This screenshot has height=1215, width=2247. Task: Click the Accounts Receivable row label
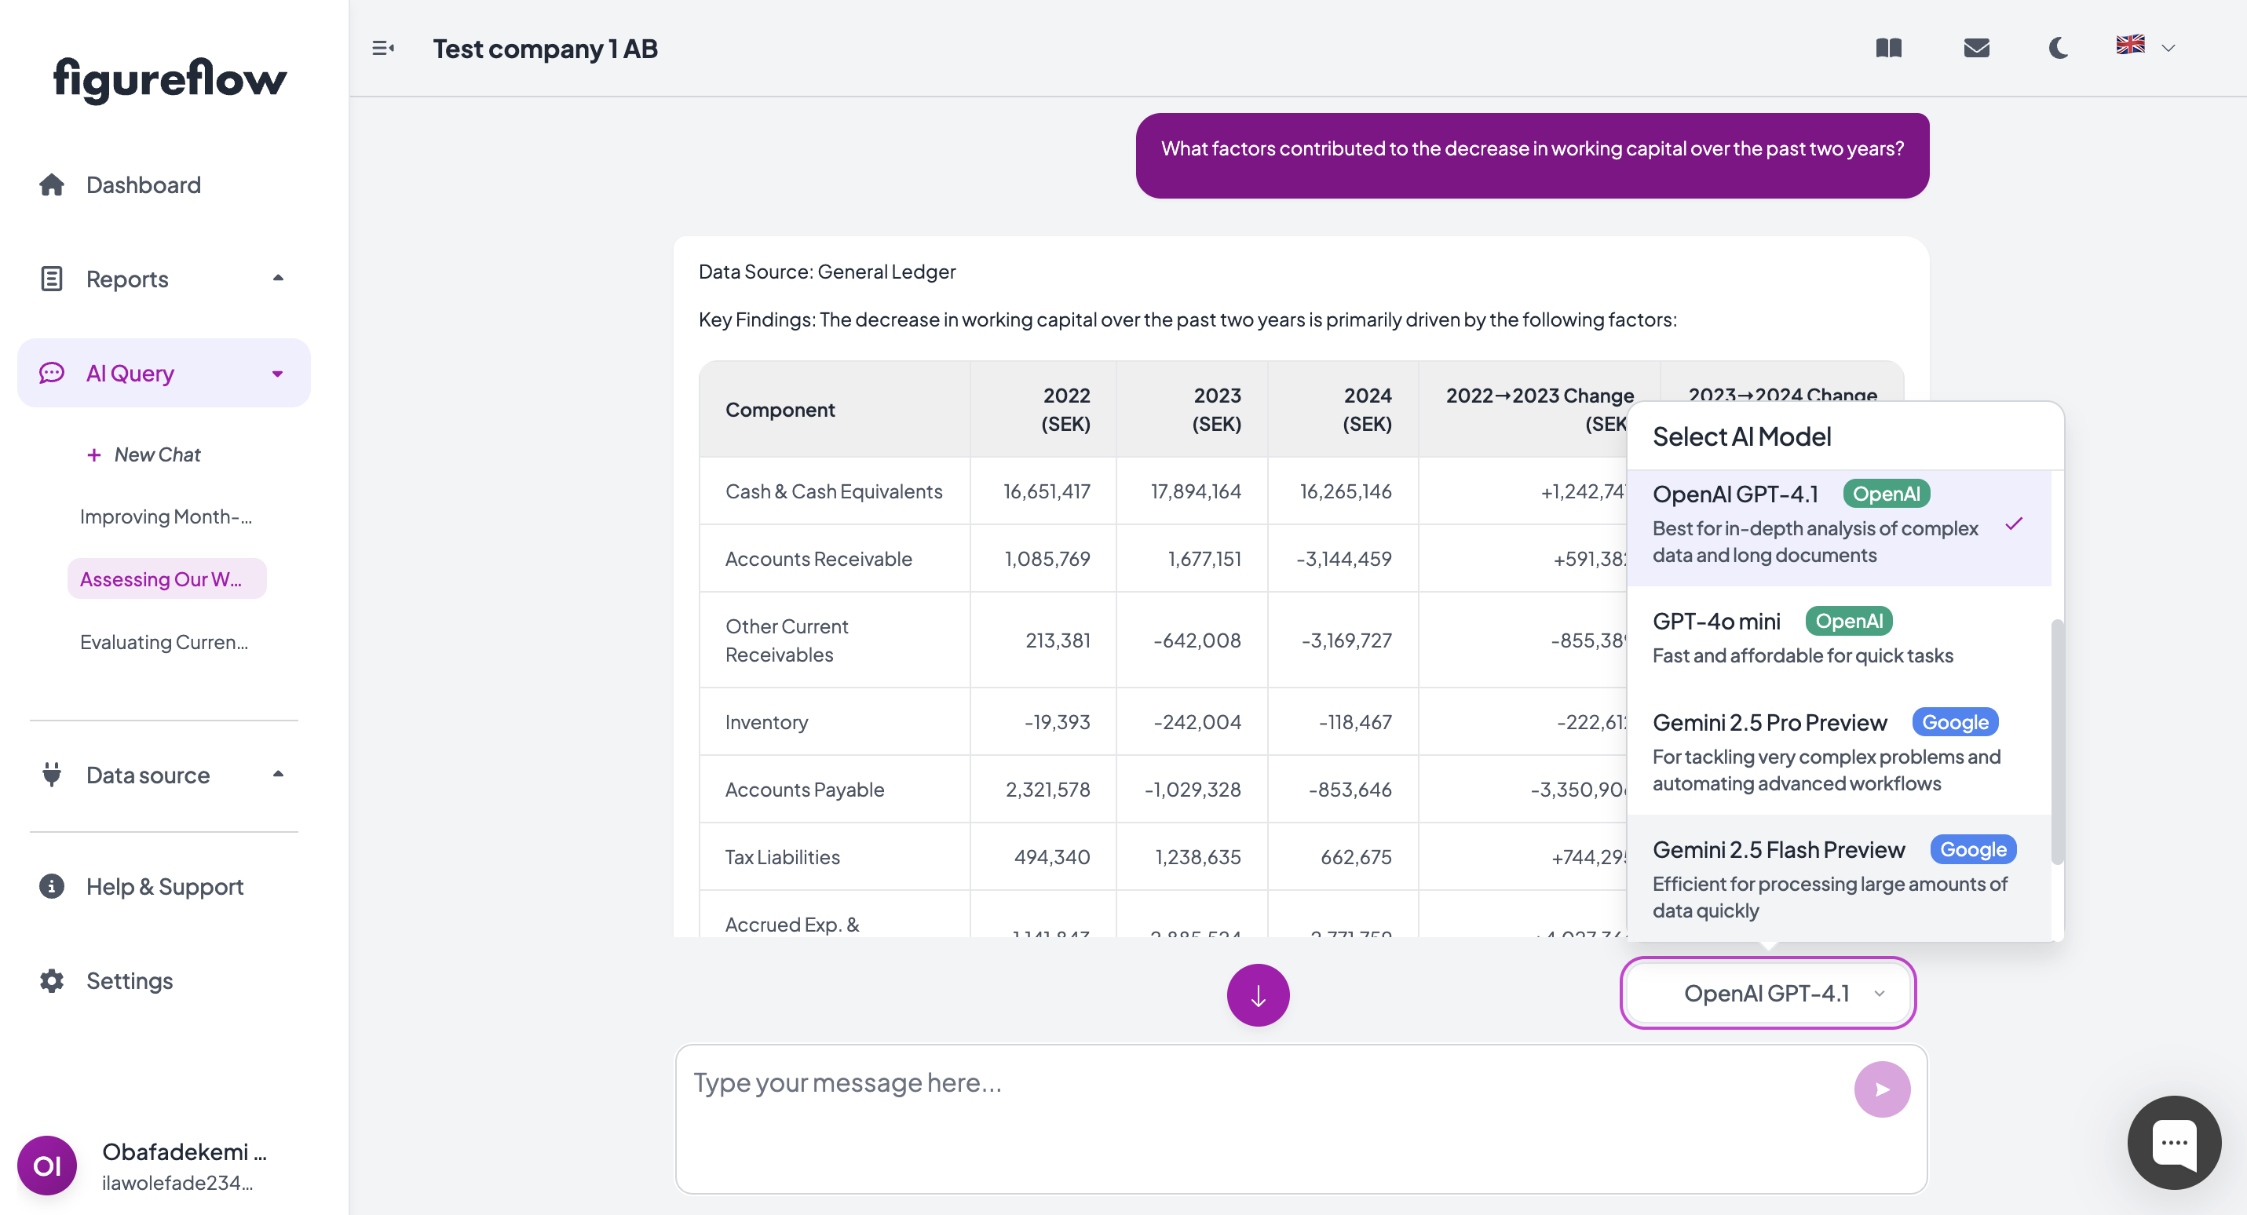pyautogui.click(x=818, y=558)
